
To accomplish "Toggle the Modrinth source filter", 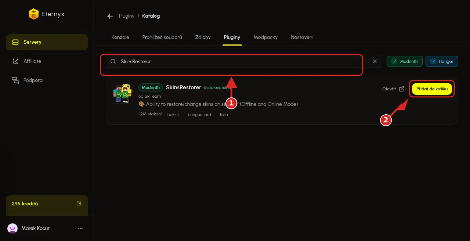I will (405, 61).
